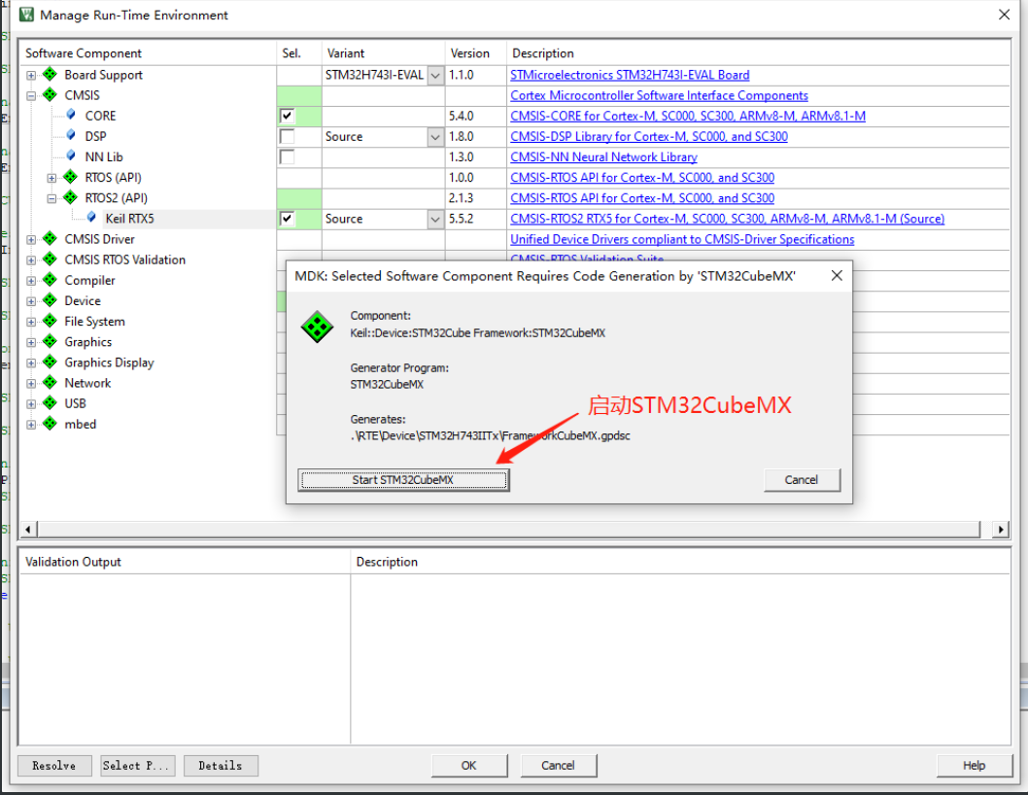Screen dimensions: 1028x795
Task: Click the mbed component icon
Action: point(50,424)
